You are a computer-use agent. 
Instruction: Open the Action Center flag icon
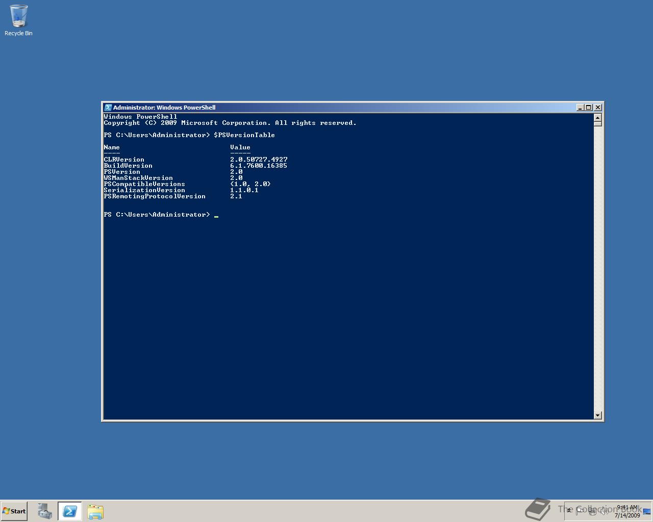580,511
